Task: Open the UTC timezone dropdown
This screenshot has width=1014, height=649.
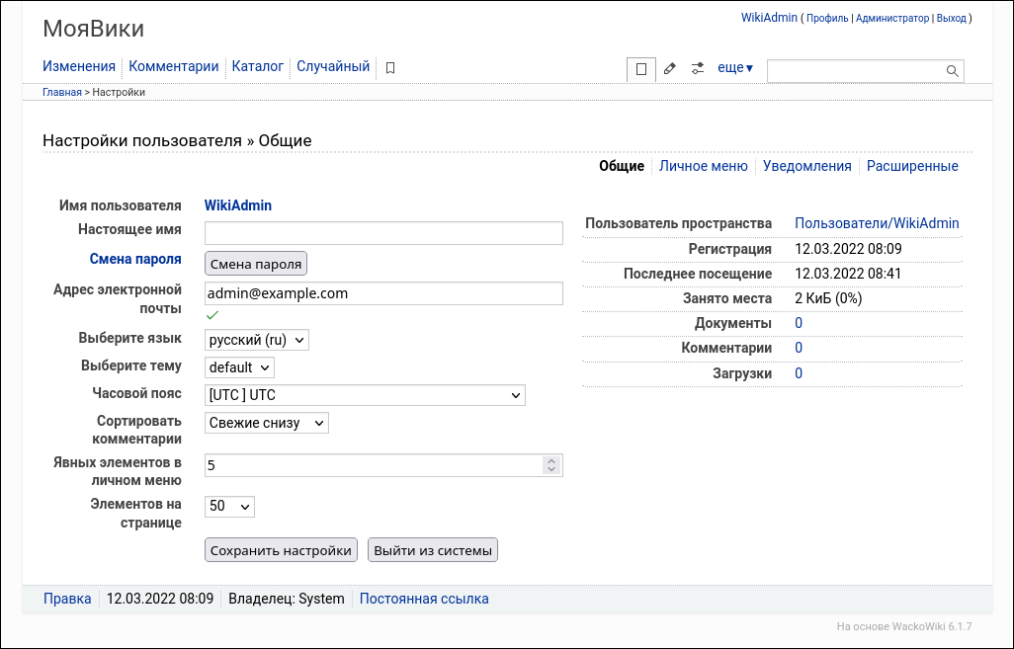Action: point(364,395)
